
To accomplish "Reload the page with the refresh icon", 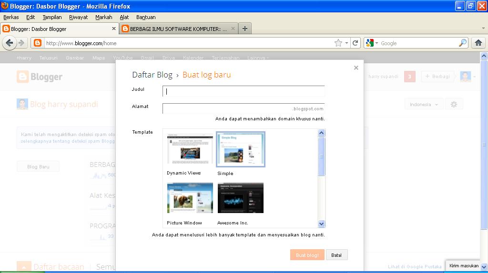I will [355, 43].
